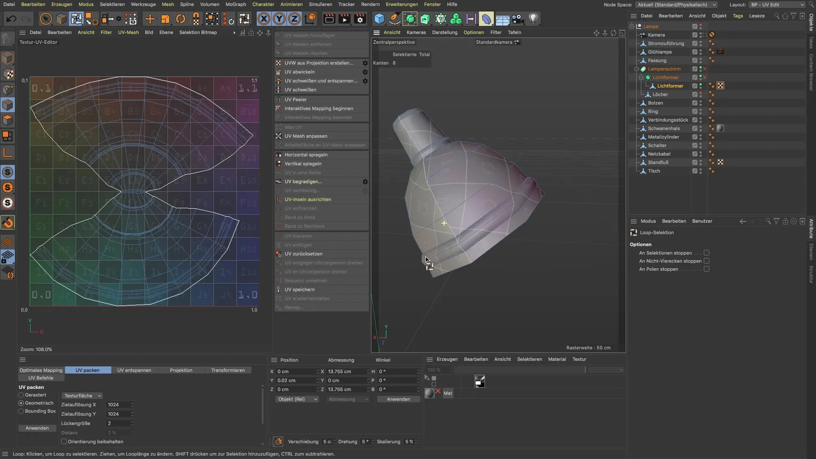Click the Mat material preview sphere
Image resolution: width=816 pixels, height=459 pixels.
(430, 393)
